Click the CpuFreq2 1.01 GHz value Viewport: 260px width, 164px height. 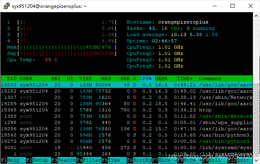pyautogui.click(x=171, y=53)
